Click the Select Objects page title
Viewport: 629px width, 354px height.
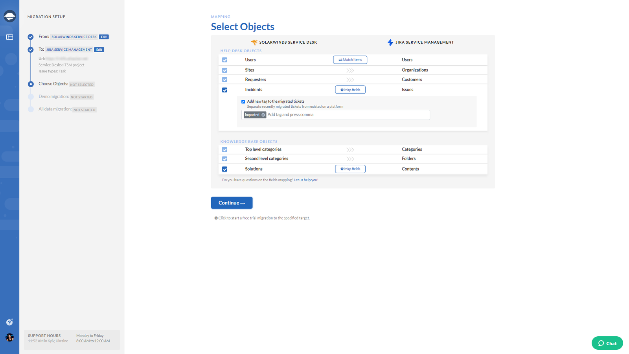point(243,27)
